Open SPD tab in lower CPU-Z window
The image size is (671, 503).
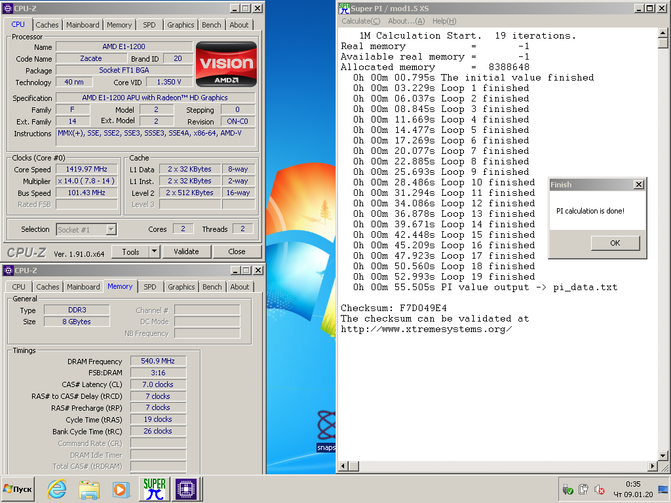click(150, 287)
